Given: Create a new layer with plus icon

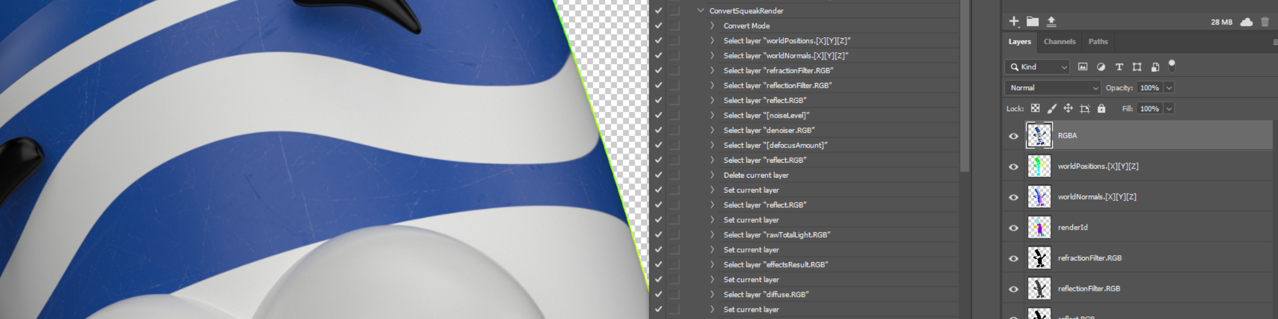Looking at the screenshot, I should click(1014, 21).
